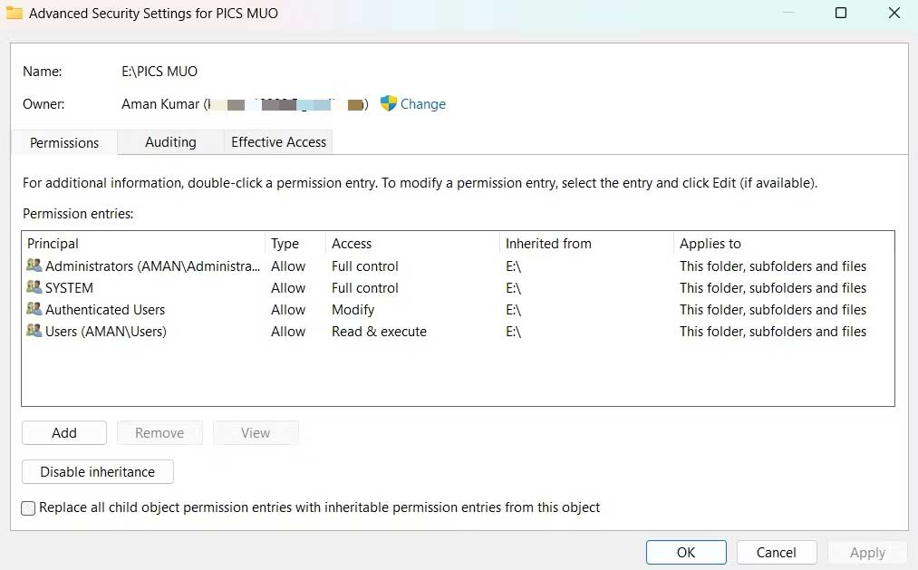Click Disable inheritance button
Image resolution: width=918 pixels, height=570 pixels.
[98, 472]
